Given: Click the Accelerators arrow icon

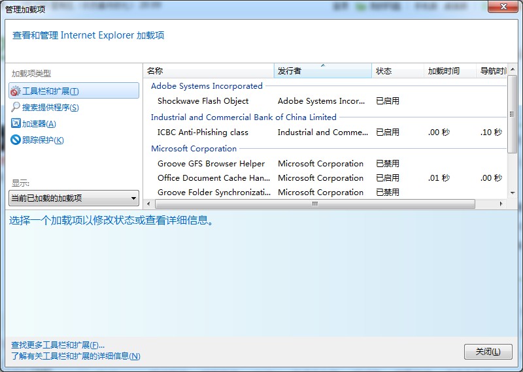Looking at the screenshot, I should point(16,123).
